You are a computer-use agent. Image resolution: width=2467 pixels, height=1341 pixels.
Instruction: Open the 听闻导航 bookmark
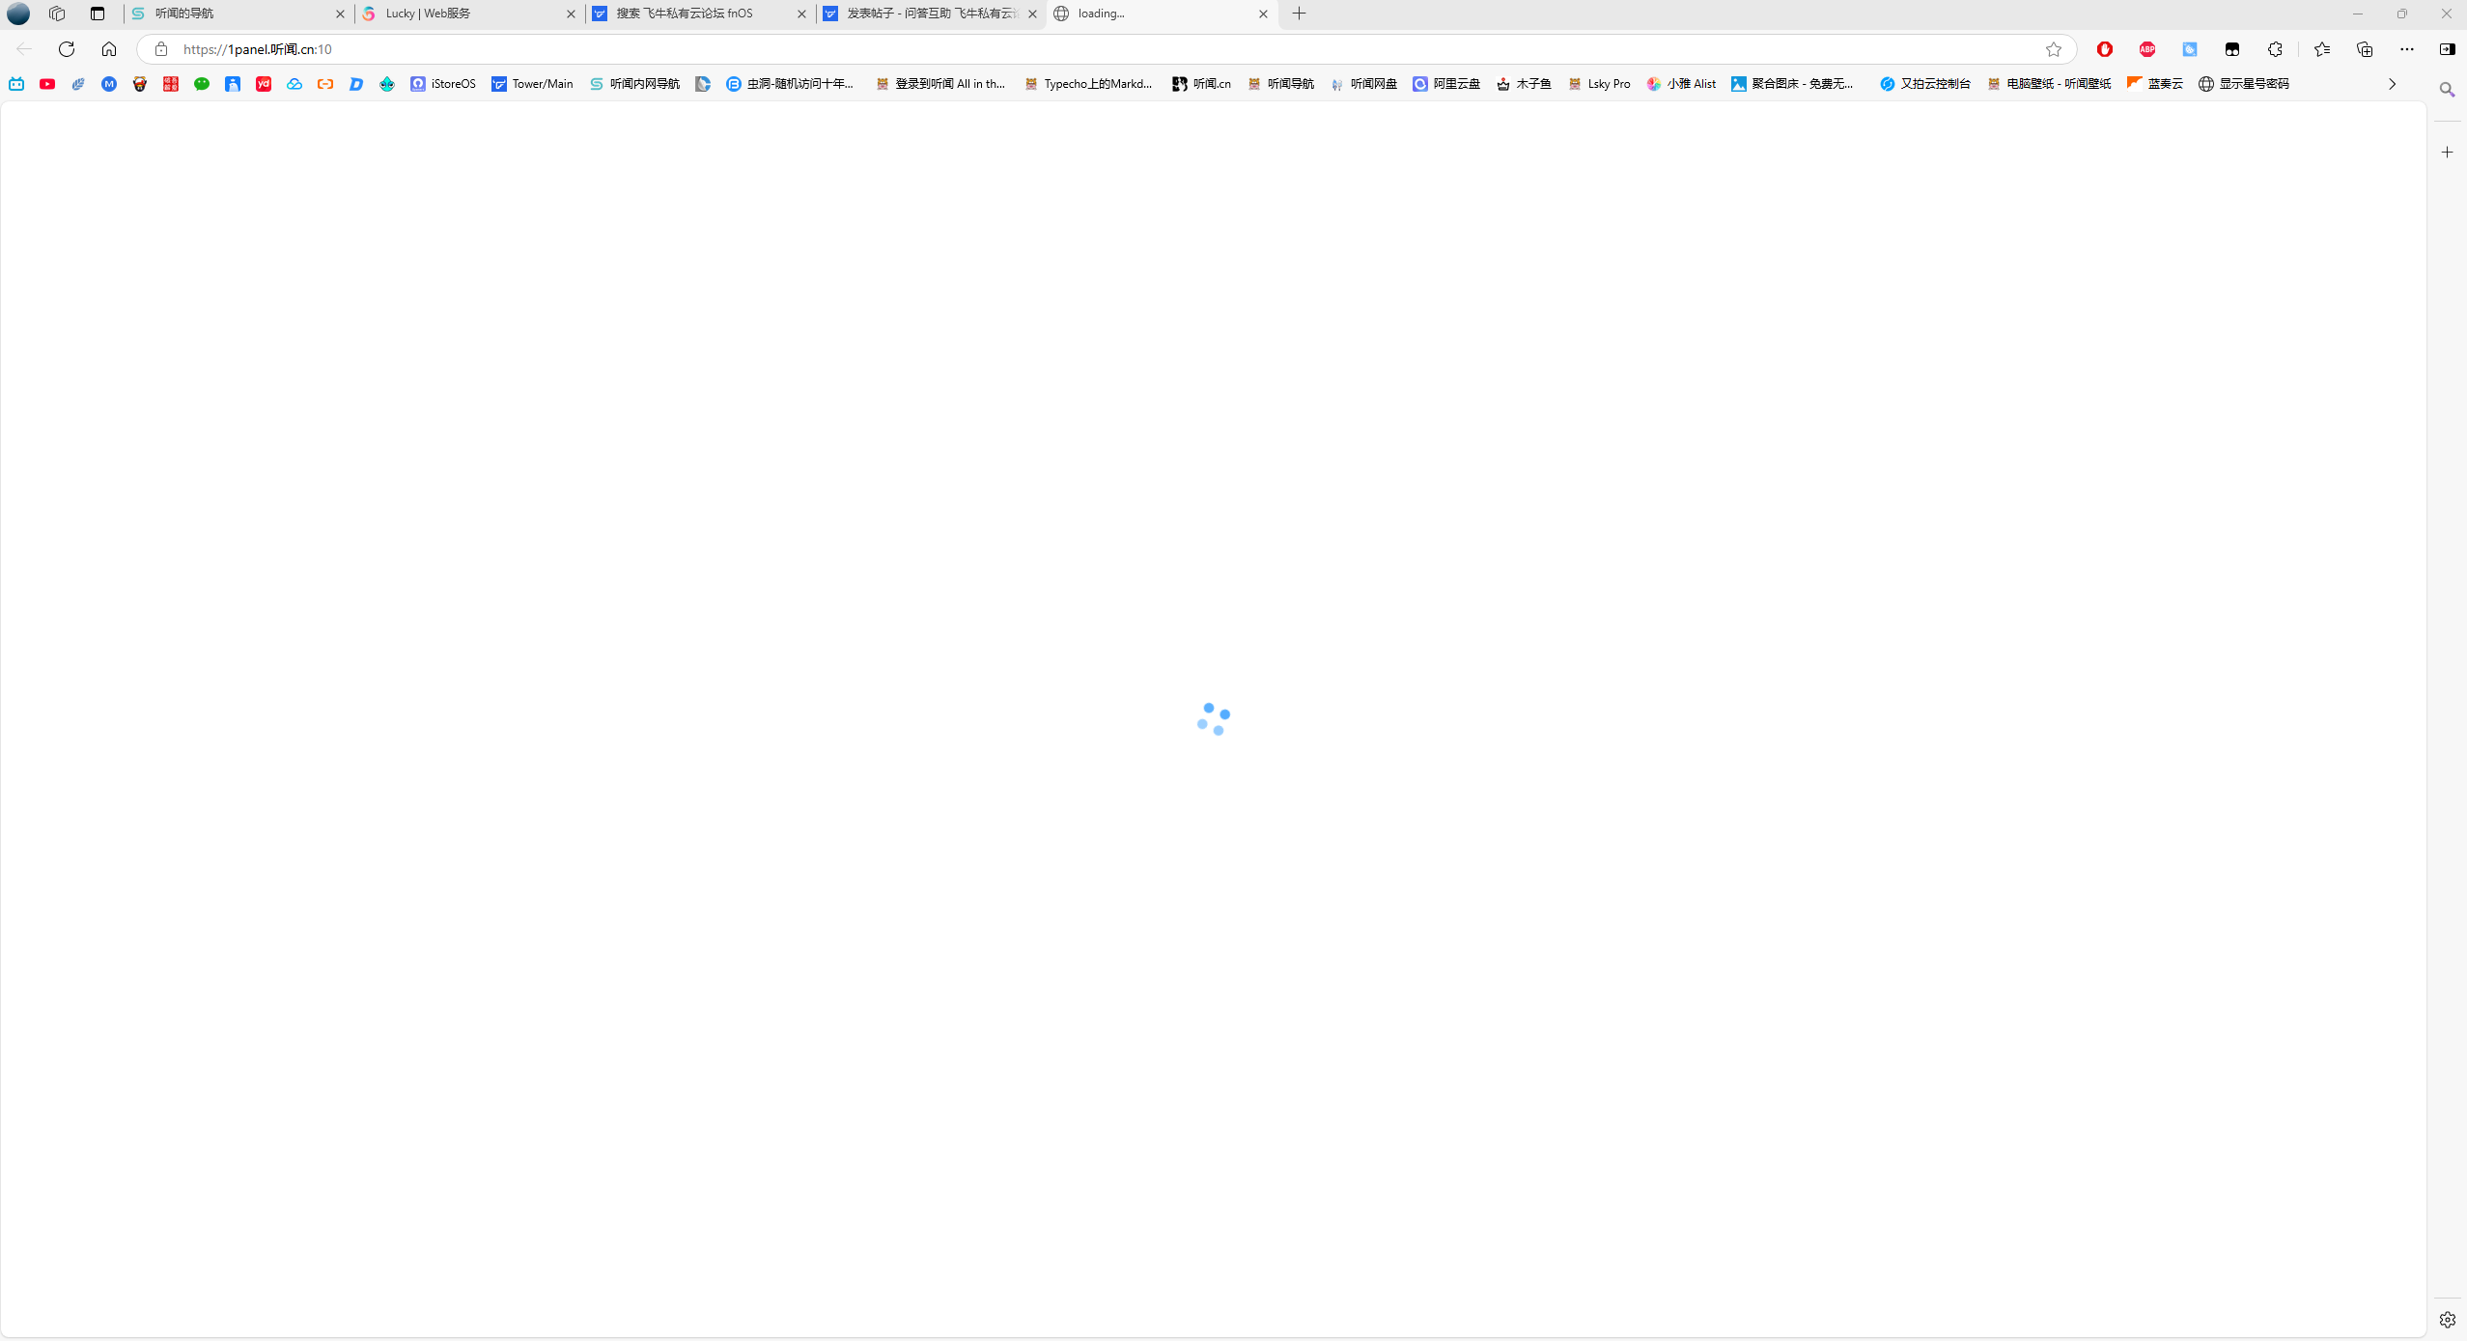(1280, 84)
